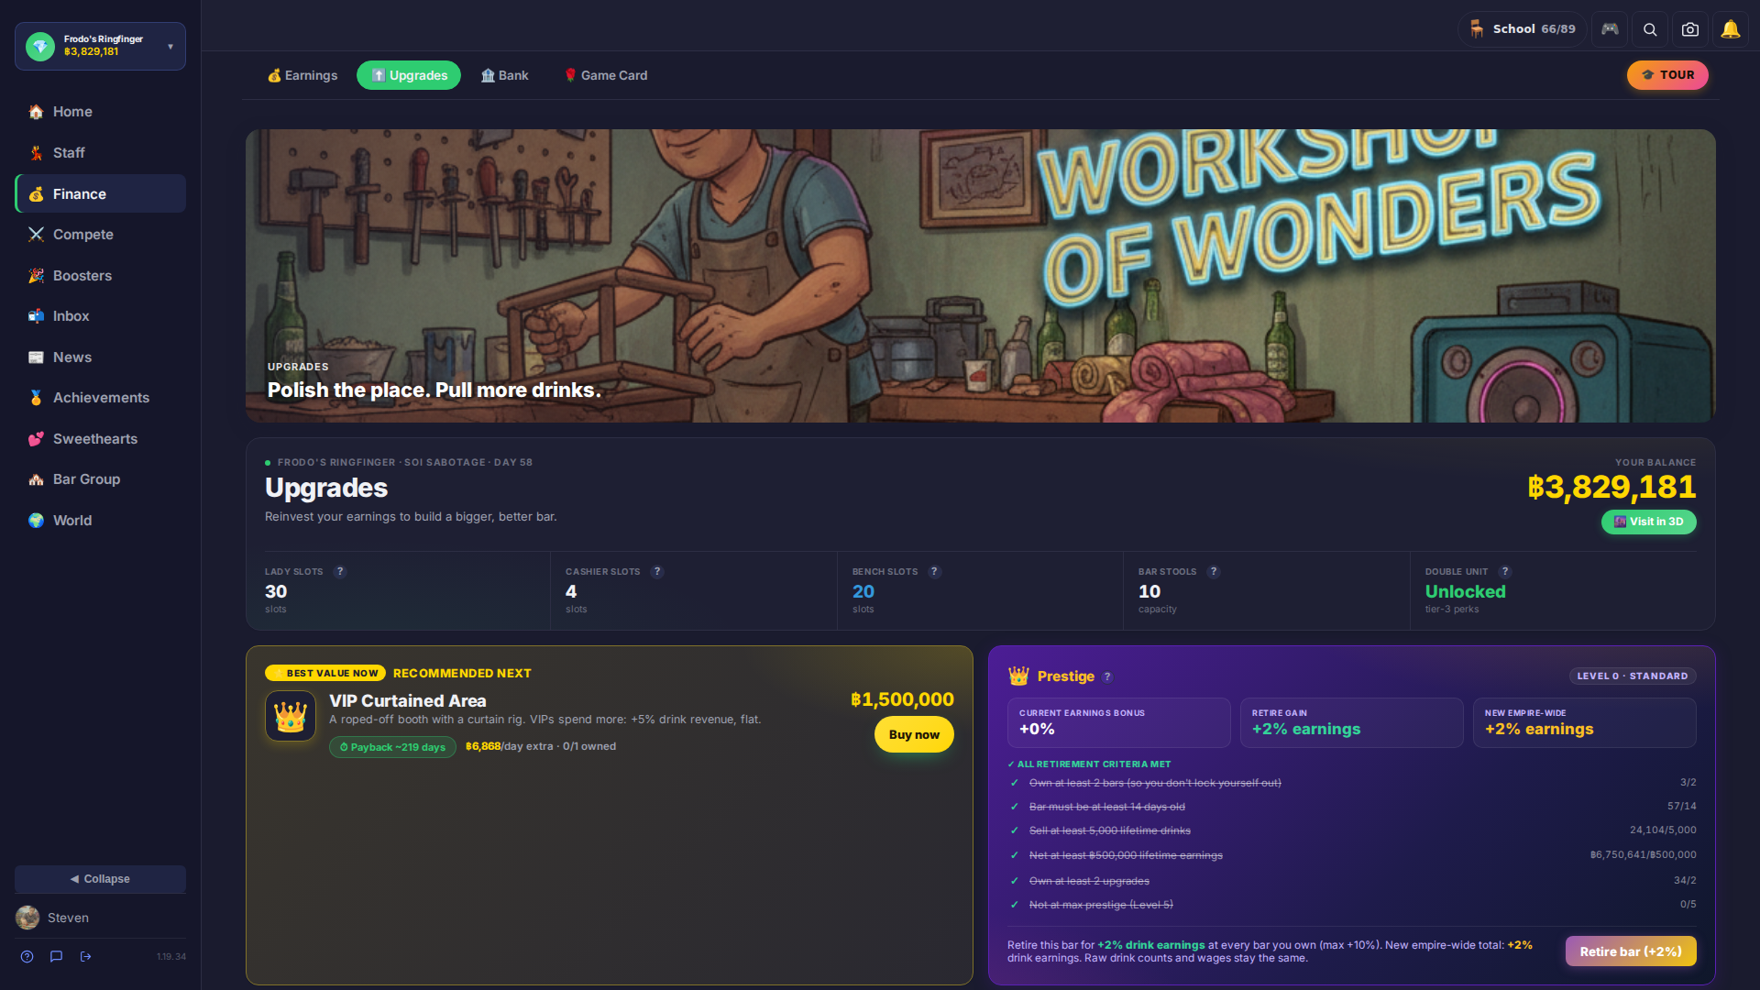
Task: Open the help question-mark icon in sidebar footer
Action: [x=27, y=956]
